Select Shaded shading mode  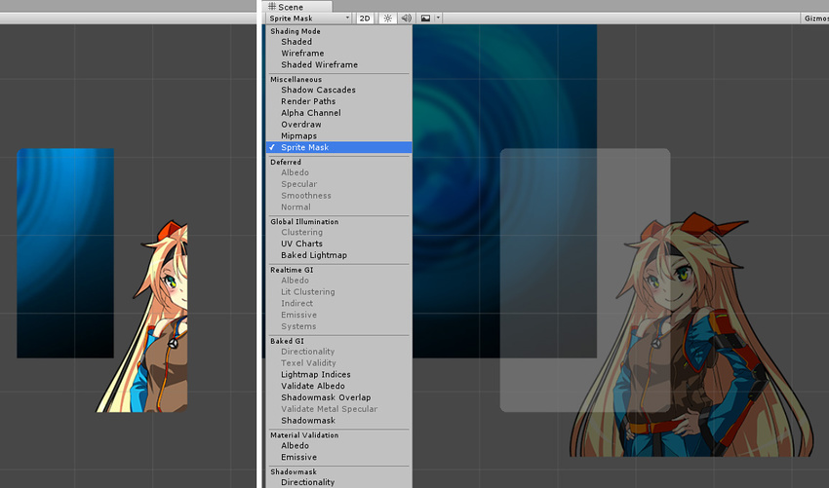(296, 42)
